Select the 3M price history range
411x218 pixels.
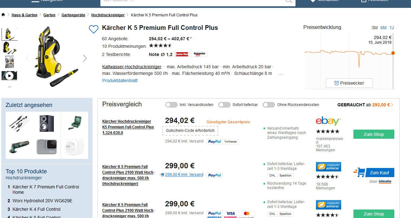click(374, 28)
